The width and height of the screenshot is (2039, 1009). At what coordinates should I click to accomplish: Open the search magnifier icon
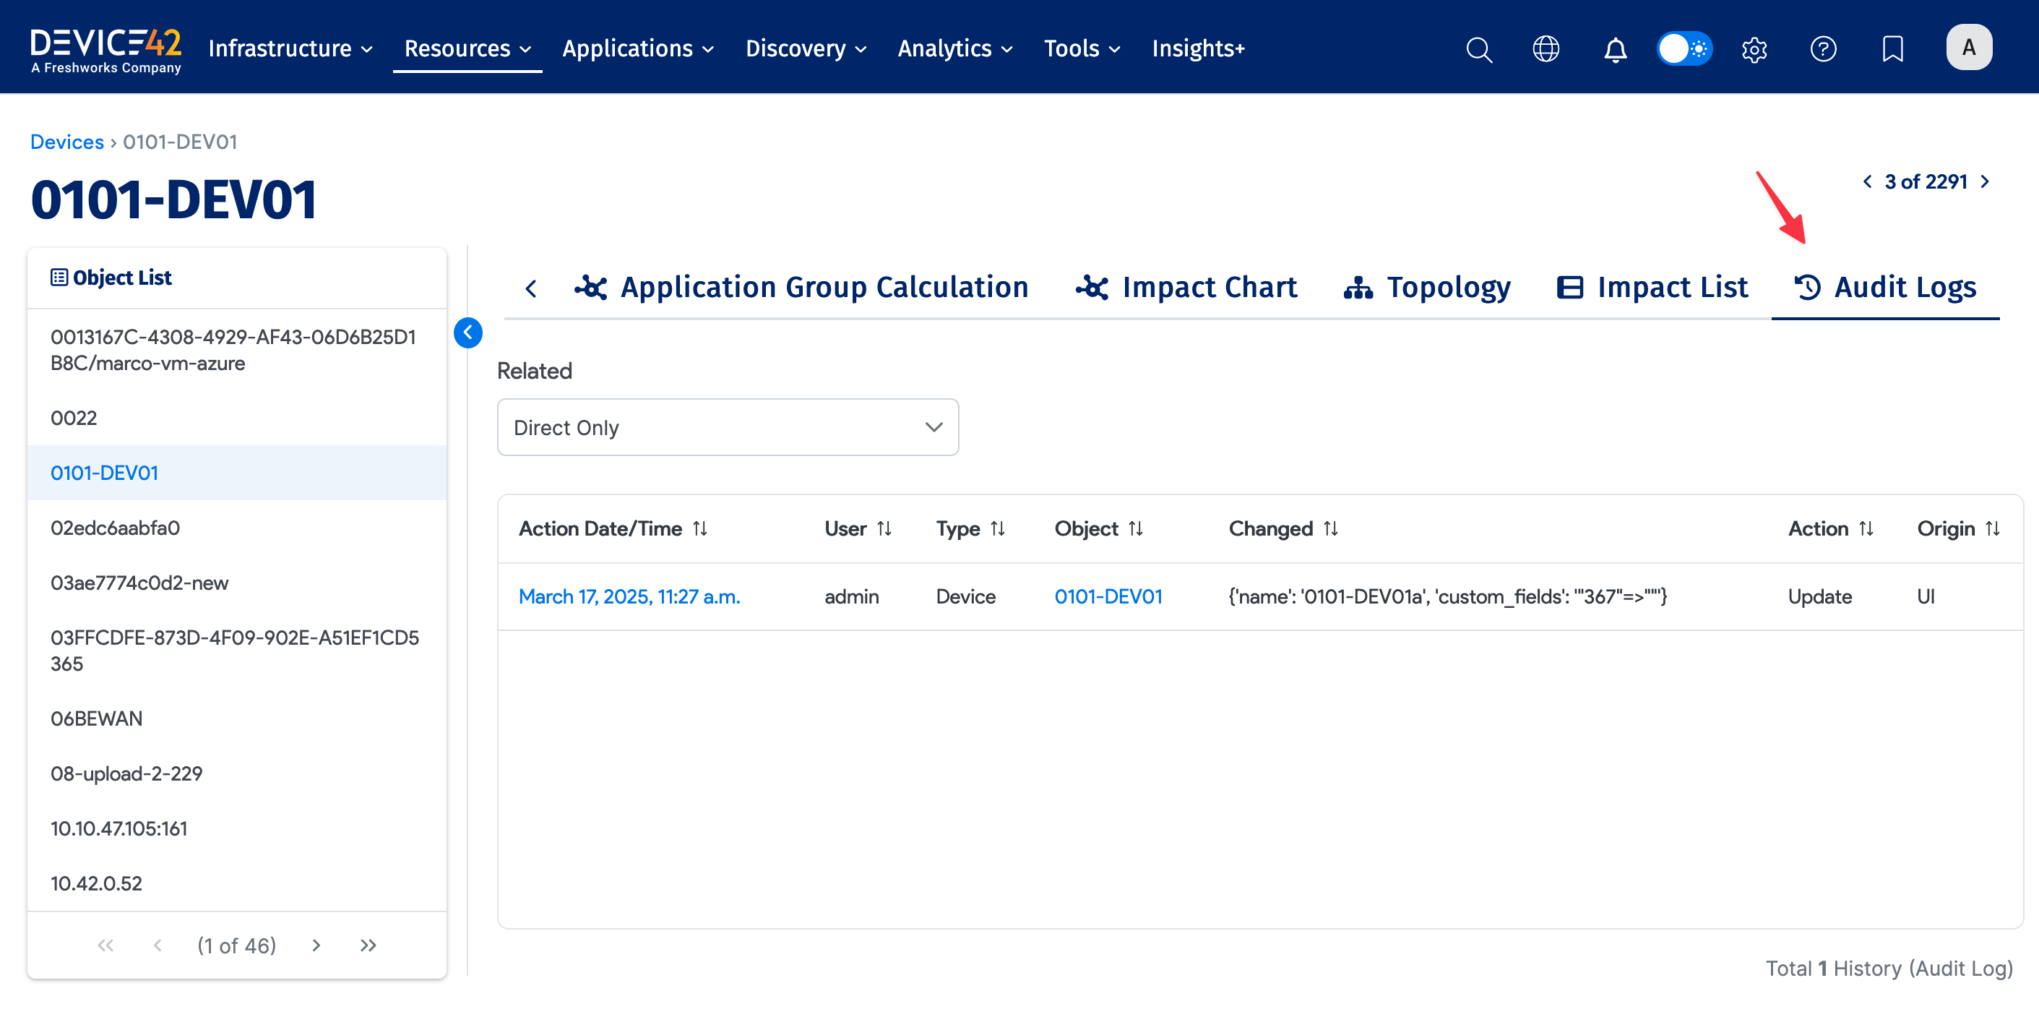click(x=1478, y=49)
